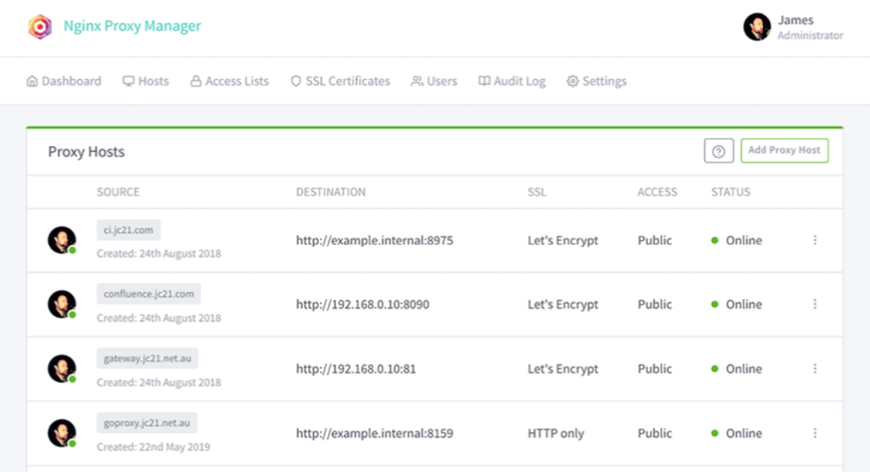This screenshot has width=870, height=472.
Task: Click the owner avatar on gateway.jc21.net.au row
Action: (x=61, y=368)
